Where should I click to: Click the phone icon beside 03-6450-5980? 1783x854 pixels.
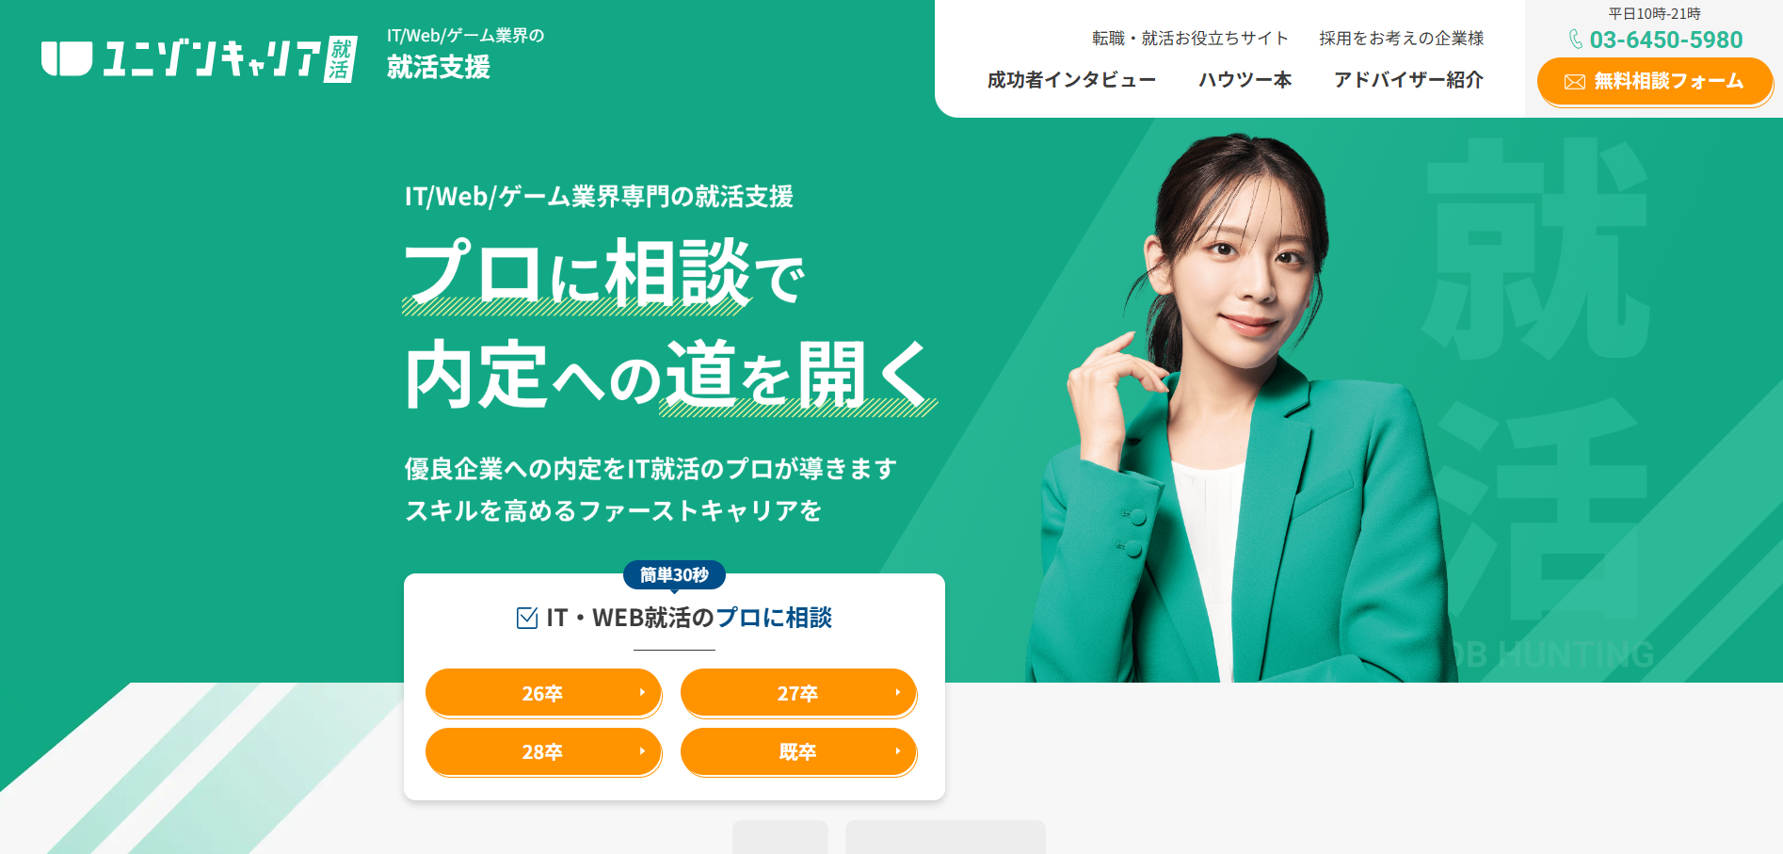pyautogui.click(x=1576, y=40)
